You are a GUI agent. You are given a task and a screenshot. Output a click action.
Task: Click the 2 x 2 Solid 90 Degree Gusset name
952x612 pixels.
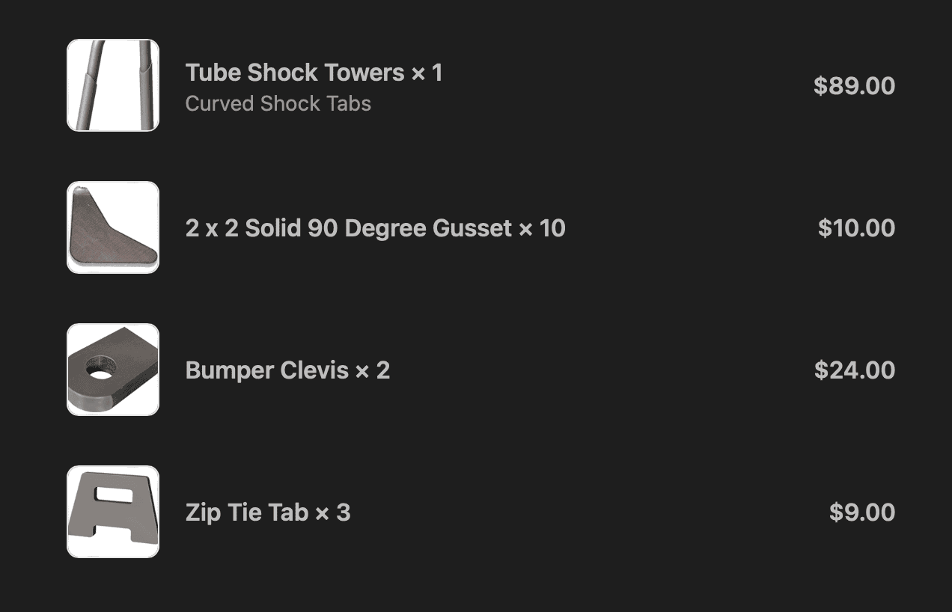click(x=349, y=228)
